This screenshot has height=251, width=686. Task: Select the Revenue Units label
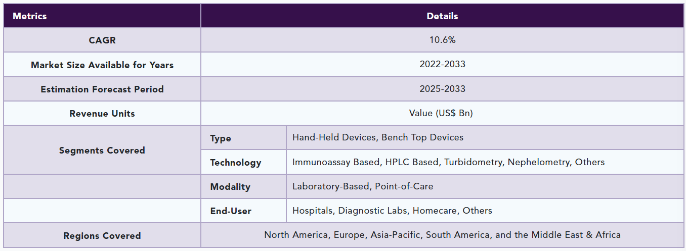[x=102, y=114]
